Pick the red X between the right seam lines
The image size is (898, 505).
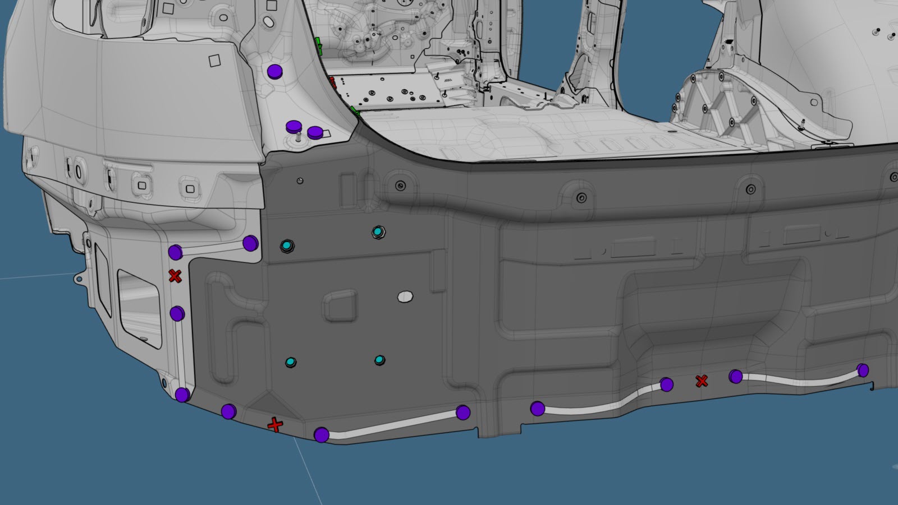coord(702,381)
